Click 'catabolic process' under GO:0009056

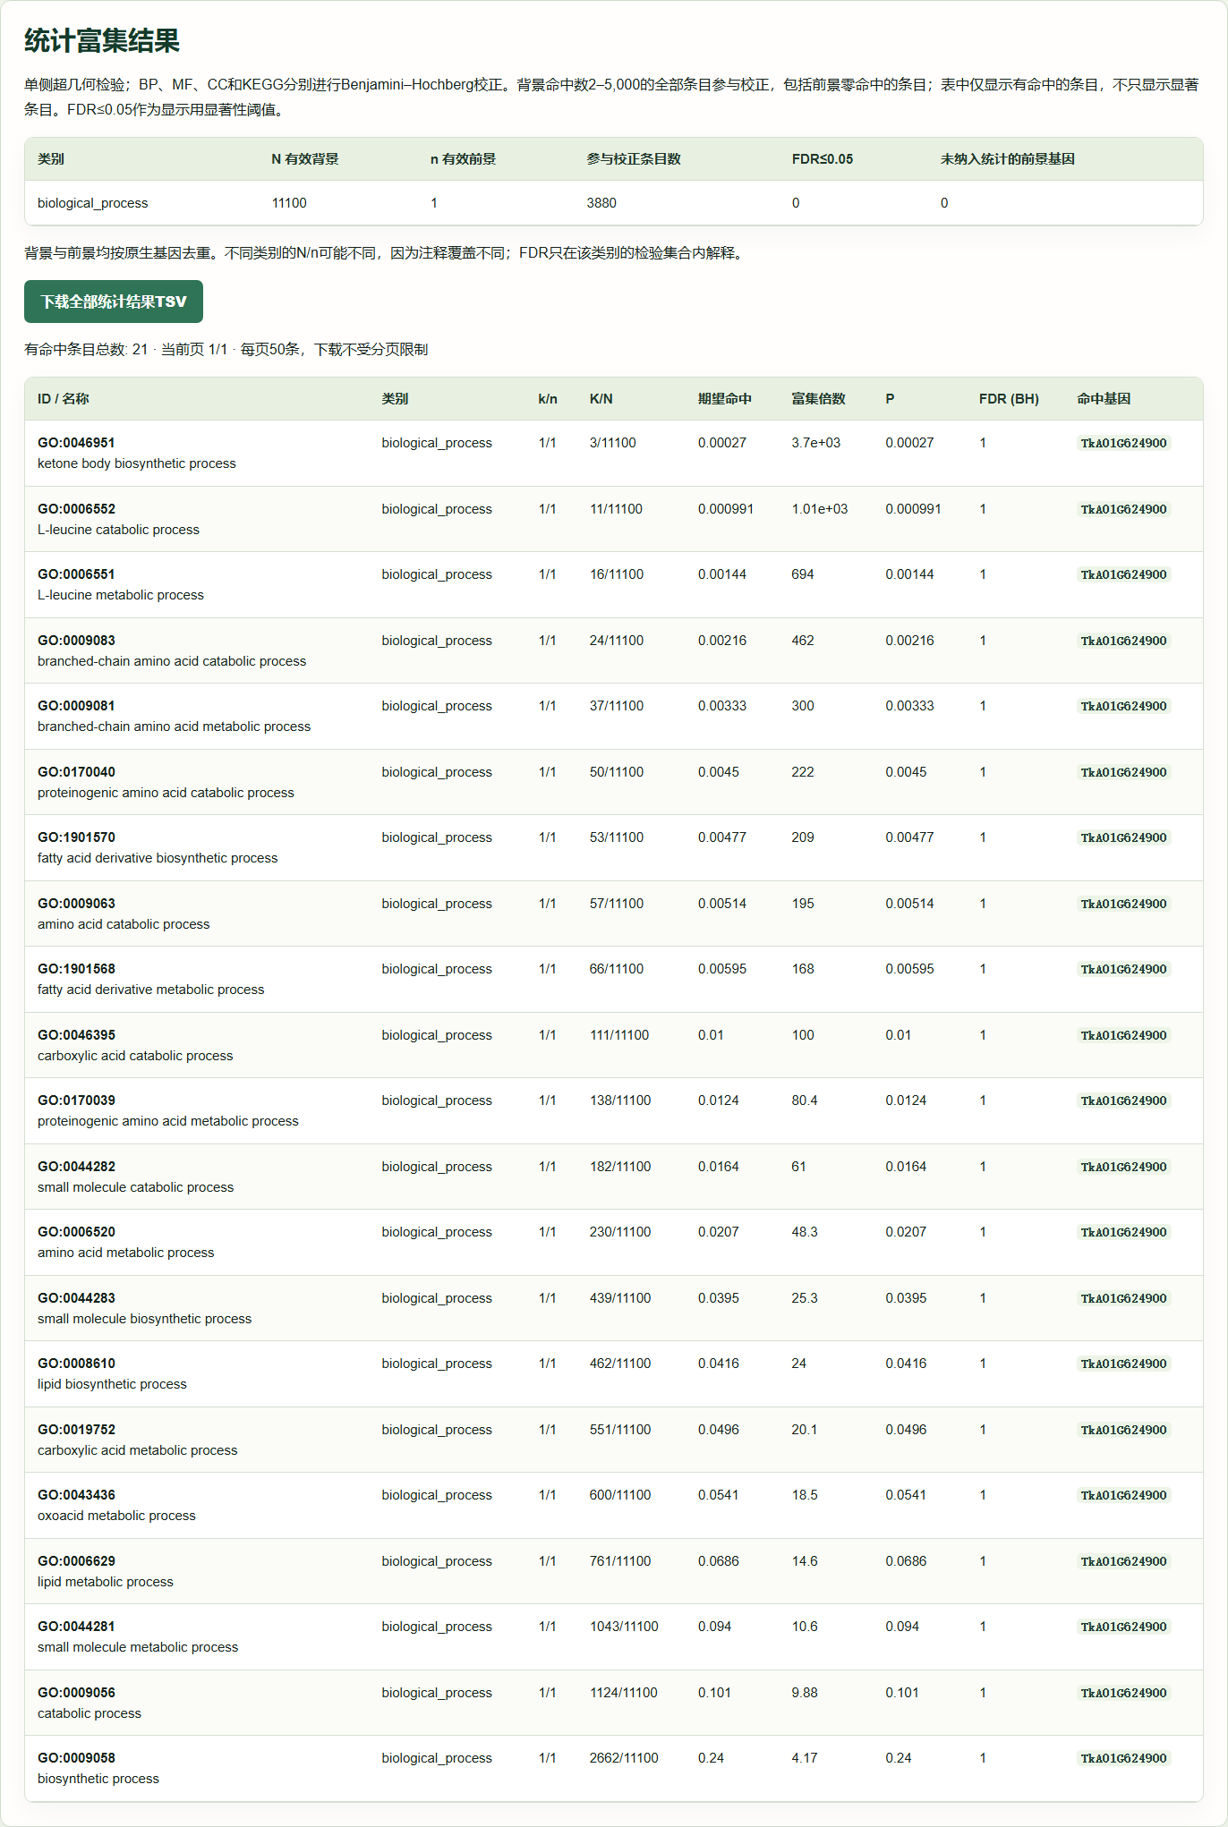pyautogui.click(x=90, y=1713)
